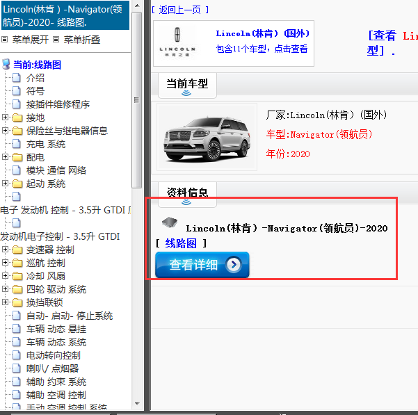This screenshot has width=418, height=415.
Task: Click the page icon beside 充电 系统
Action: point(17,144)
